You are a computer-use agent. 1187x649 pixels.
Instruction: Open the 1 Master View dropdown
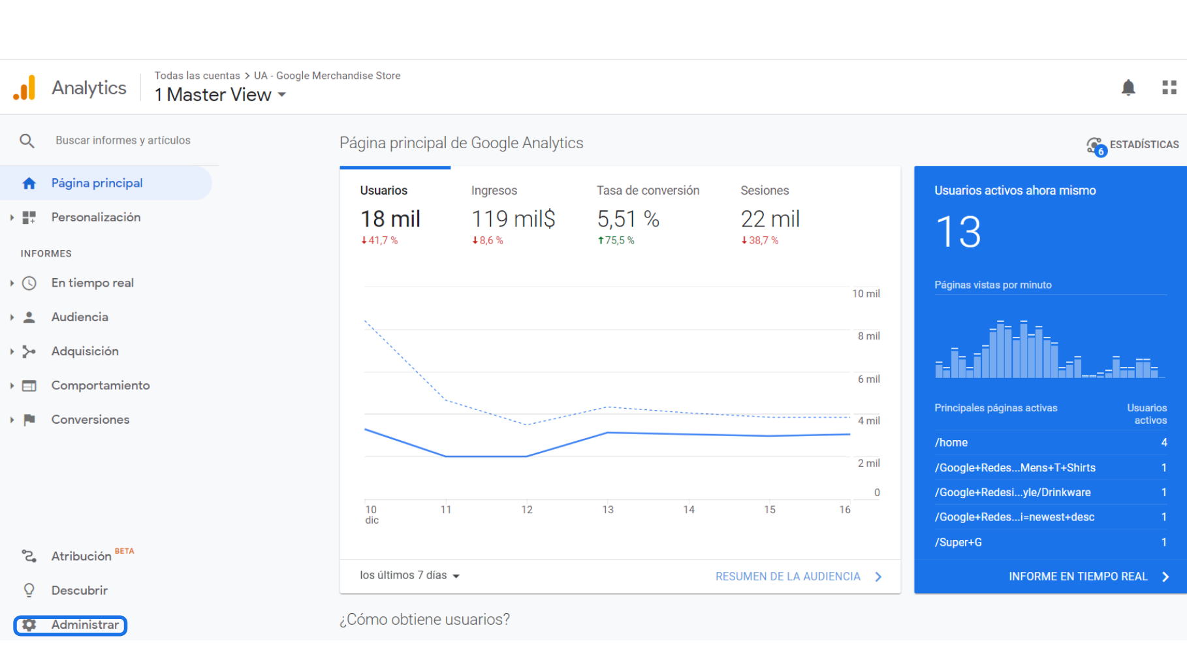(x=221, y=95)
